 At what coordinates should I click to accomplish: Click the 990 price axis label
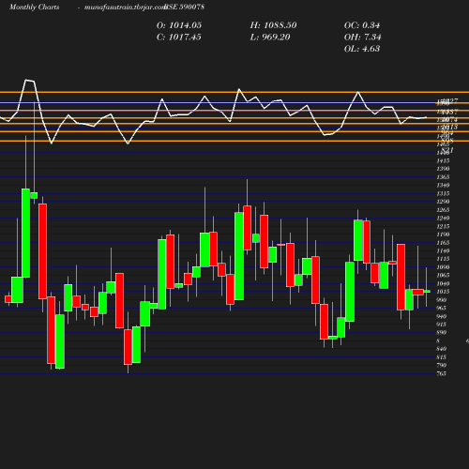point(442,300)
